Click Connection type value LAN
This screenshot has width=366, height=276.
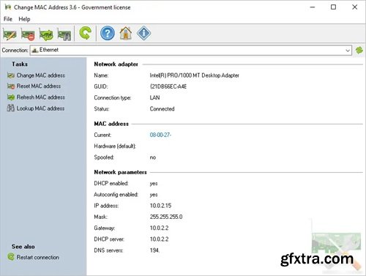(x=154, y=97)
